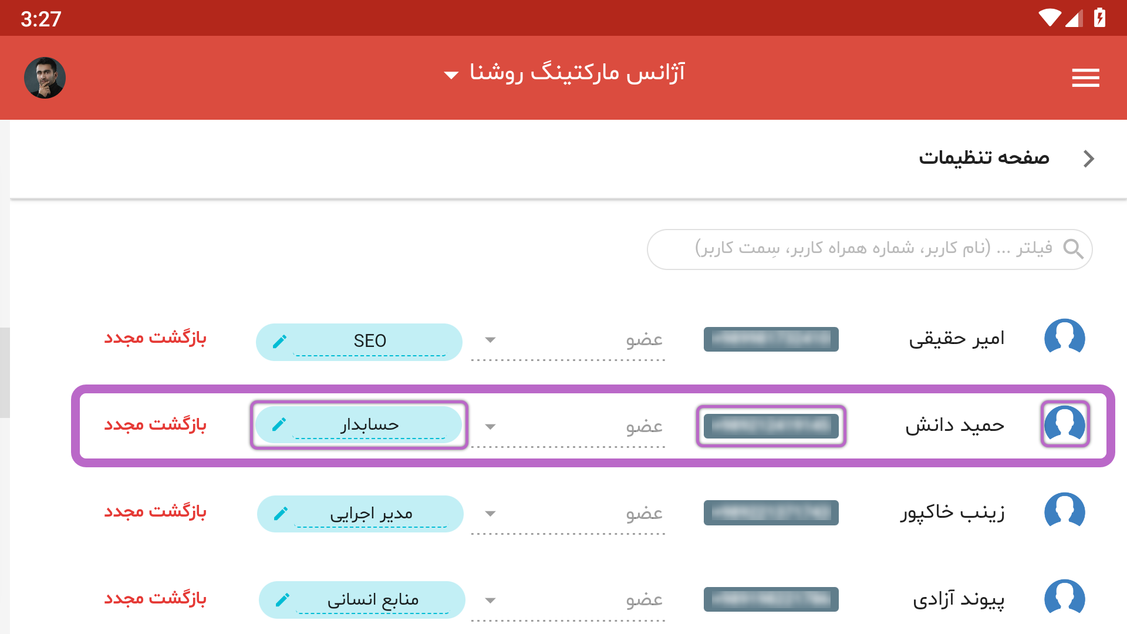Focus the فیلتر user search field
The image size is (1127, 634).
869,249
